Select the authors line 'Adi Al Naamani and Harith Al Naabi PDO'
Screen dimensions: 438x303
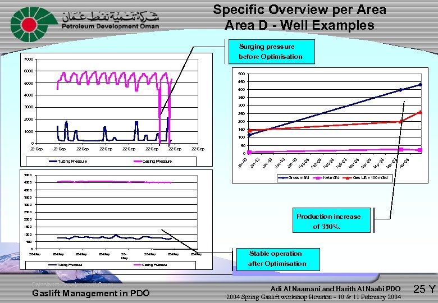[335, 289]
